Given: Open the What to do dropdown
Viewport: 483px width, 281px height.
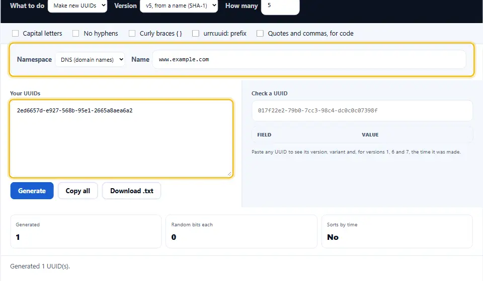Looking at the screenshot, I should (x=77, y=6).
